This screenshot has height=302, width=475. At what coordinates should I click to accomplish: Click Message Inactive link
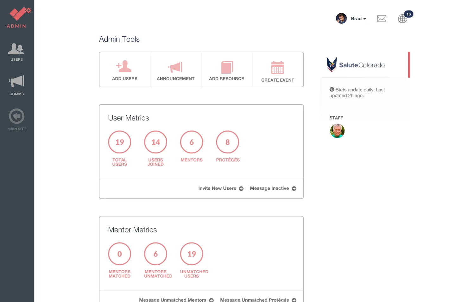pyautogui.click(x=273, y=188)
